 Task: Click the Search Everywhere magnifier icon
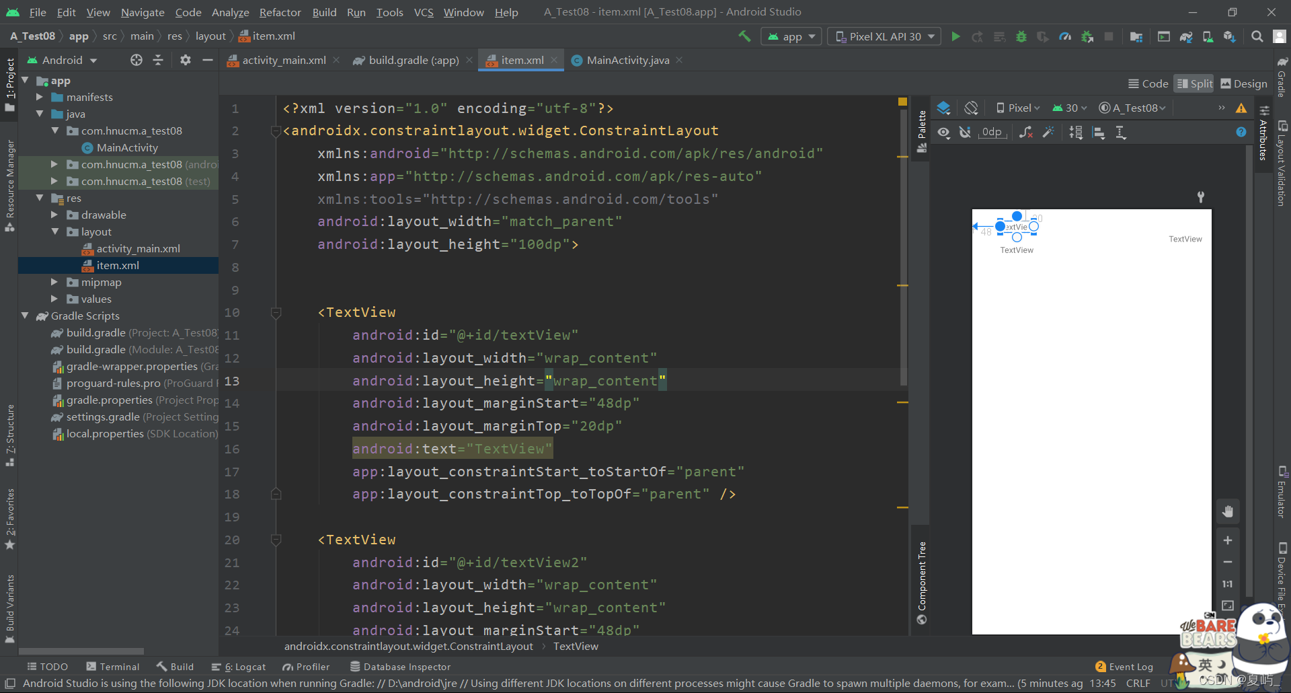(1257, 36)
